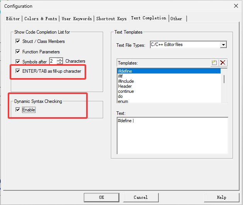
Task: Switch to the Editor tab
Action: pos(13,19)
